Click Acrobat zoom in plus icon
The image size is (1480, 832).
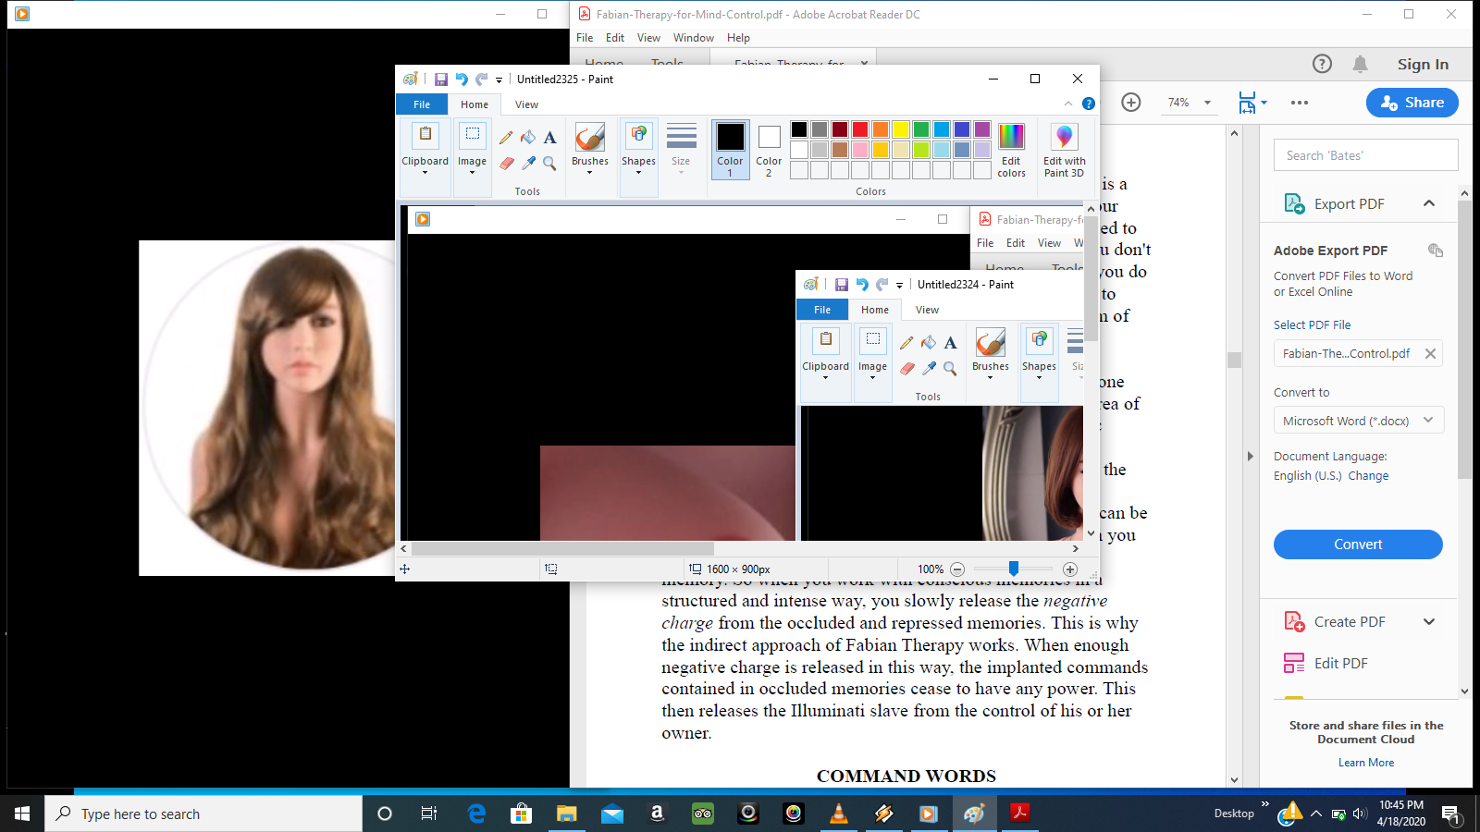[1131, 103]
